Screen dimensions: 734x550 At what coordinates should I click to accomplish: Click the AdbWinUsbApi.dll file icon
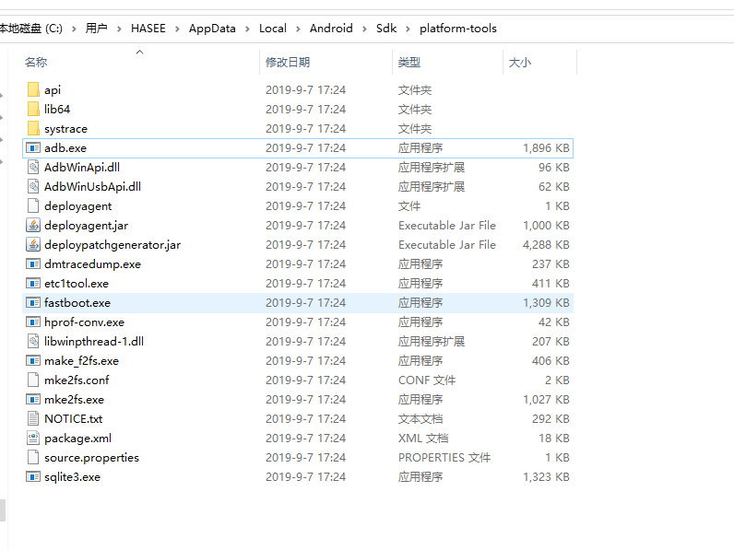(33, 187)
